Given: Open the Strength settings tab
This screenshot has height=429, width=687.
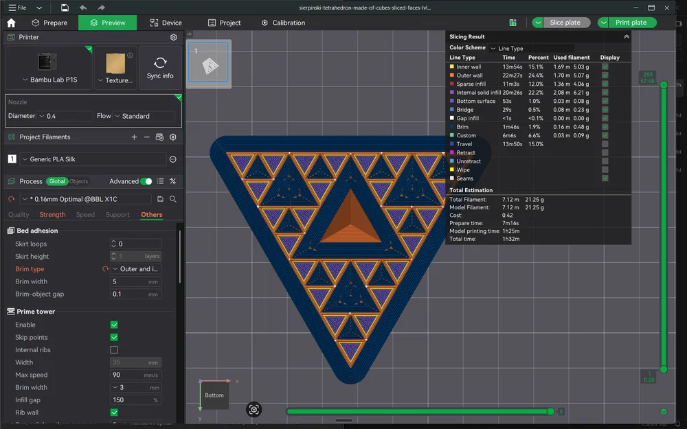Looking at the screenshot, I should [53, 215].
